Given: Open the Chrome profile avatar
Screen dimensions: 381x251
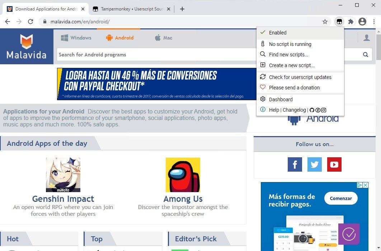Looking at the screenshot, I should (x=362, y=22).
